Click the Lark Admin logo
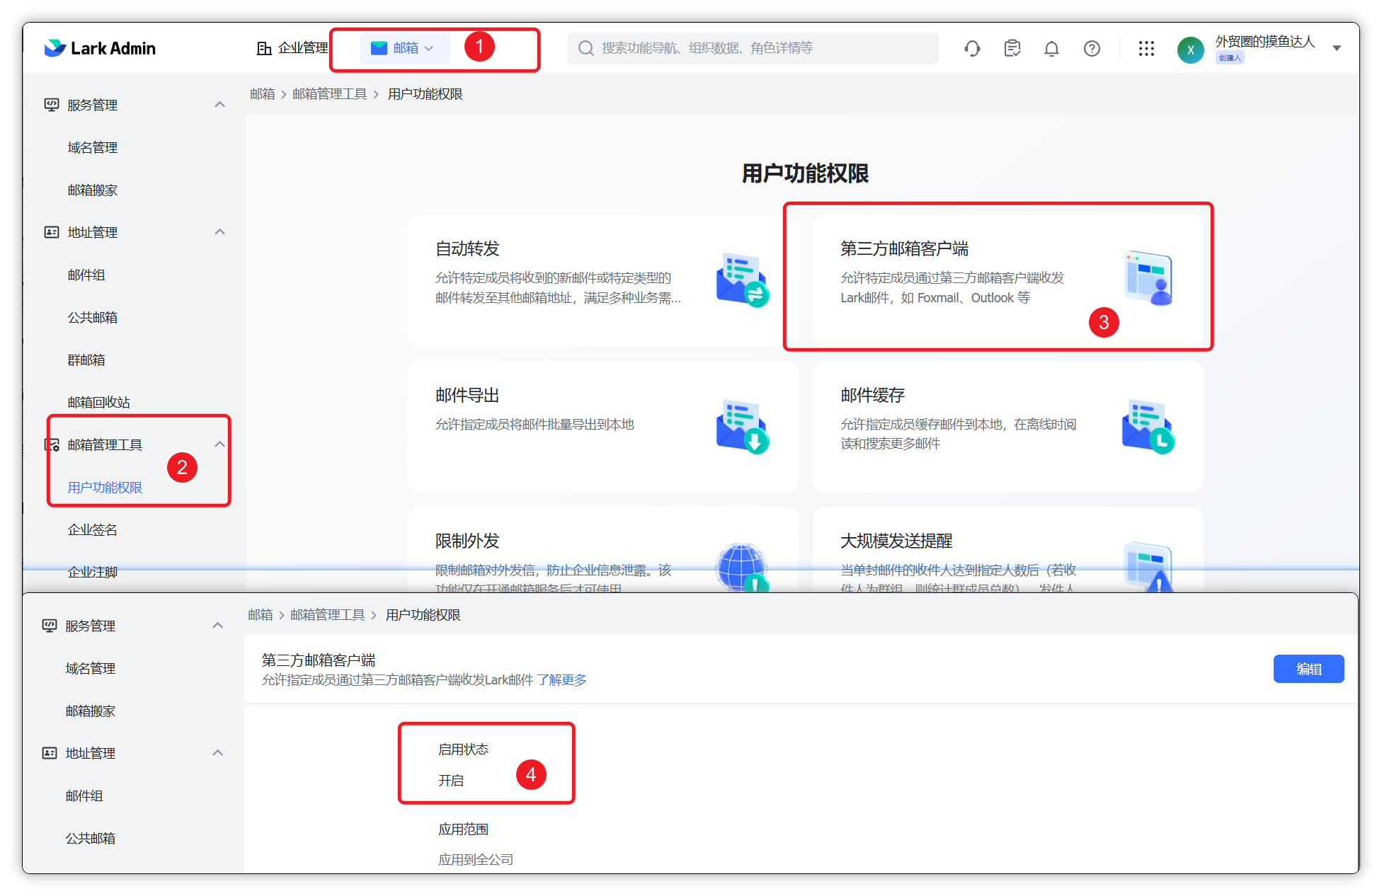 point(100,48)
